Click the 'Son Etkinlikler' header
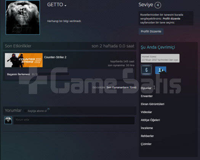This screenshot has height=160, width=200. point(18,46)
